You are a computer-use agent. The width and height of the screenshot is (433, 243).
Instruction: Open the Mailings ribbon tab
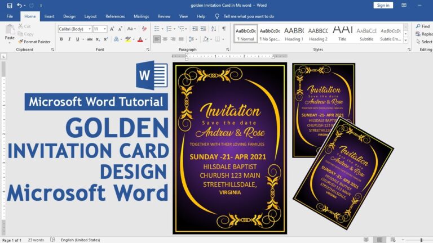coord(141,16)
